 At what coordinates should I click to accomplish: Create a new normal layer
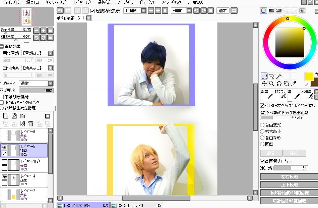coord(6,116)
